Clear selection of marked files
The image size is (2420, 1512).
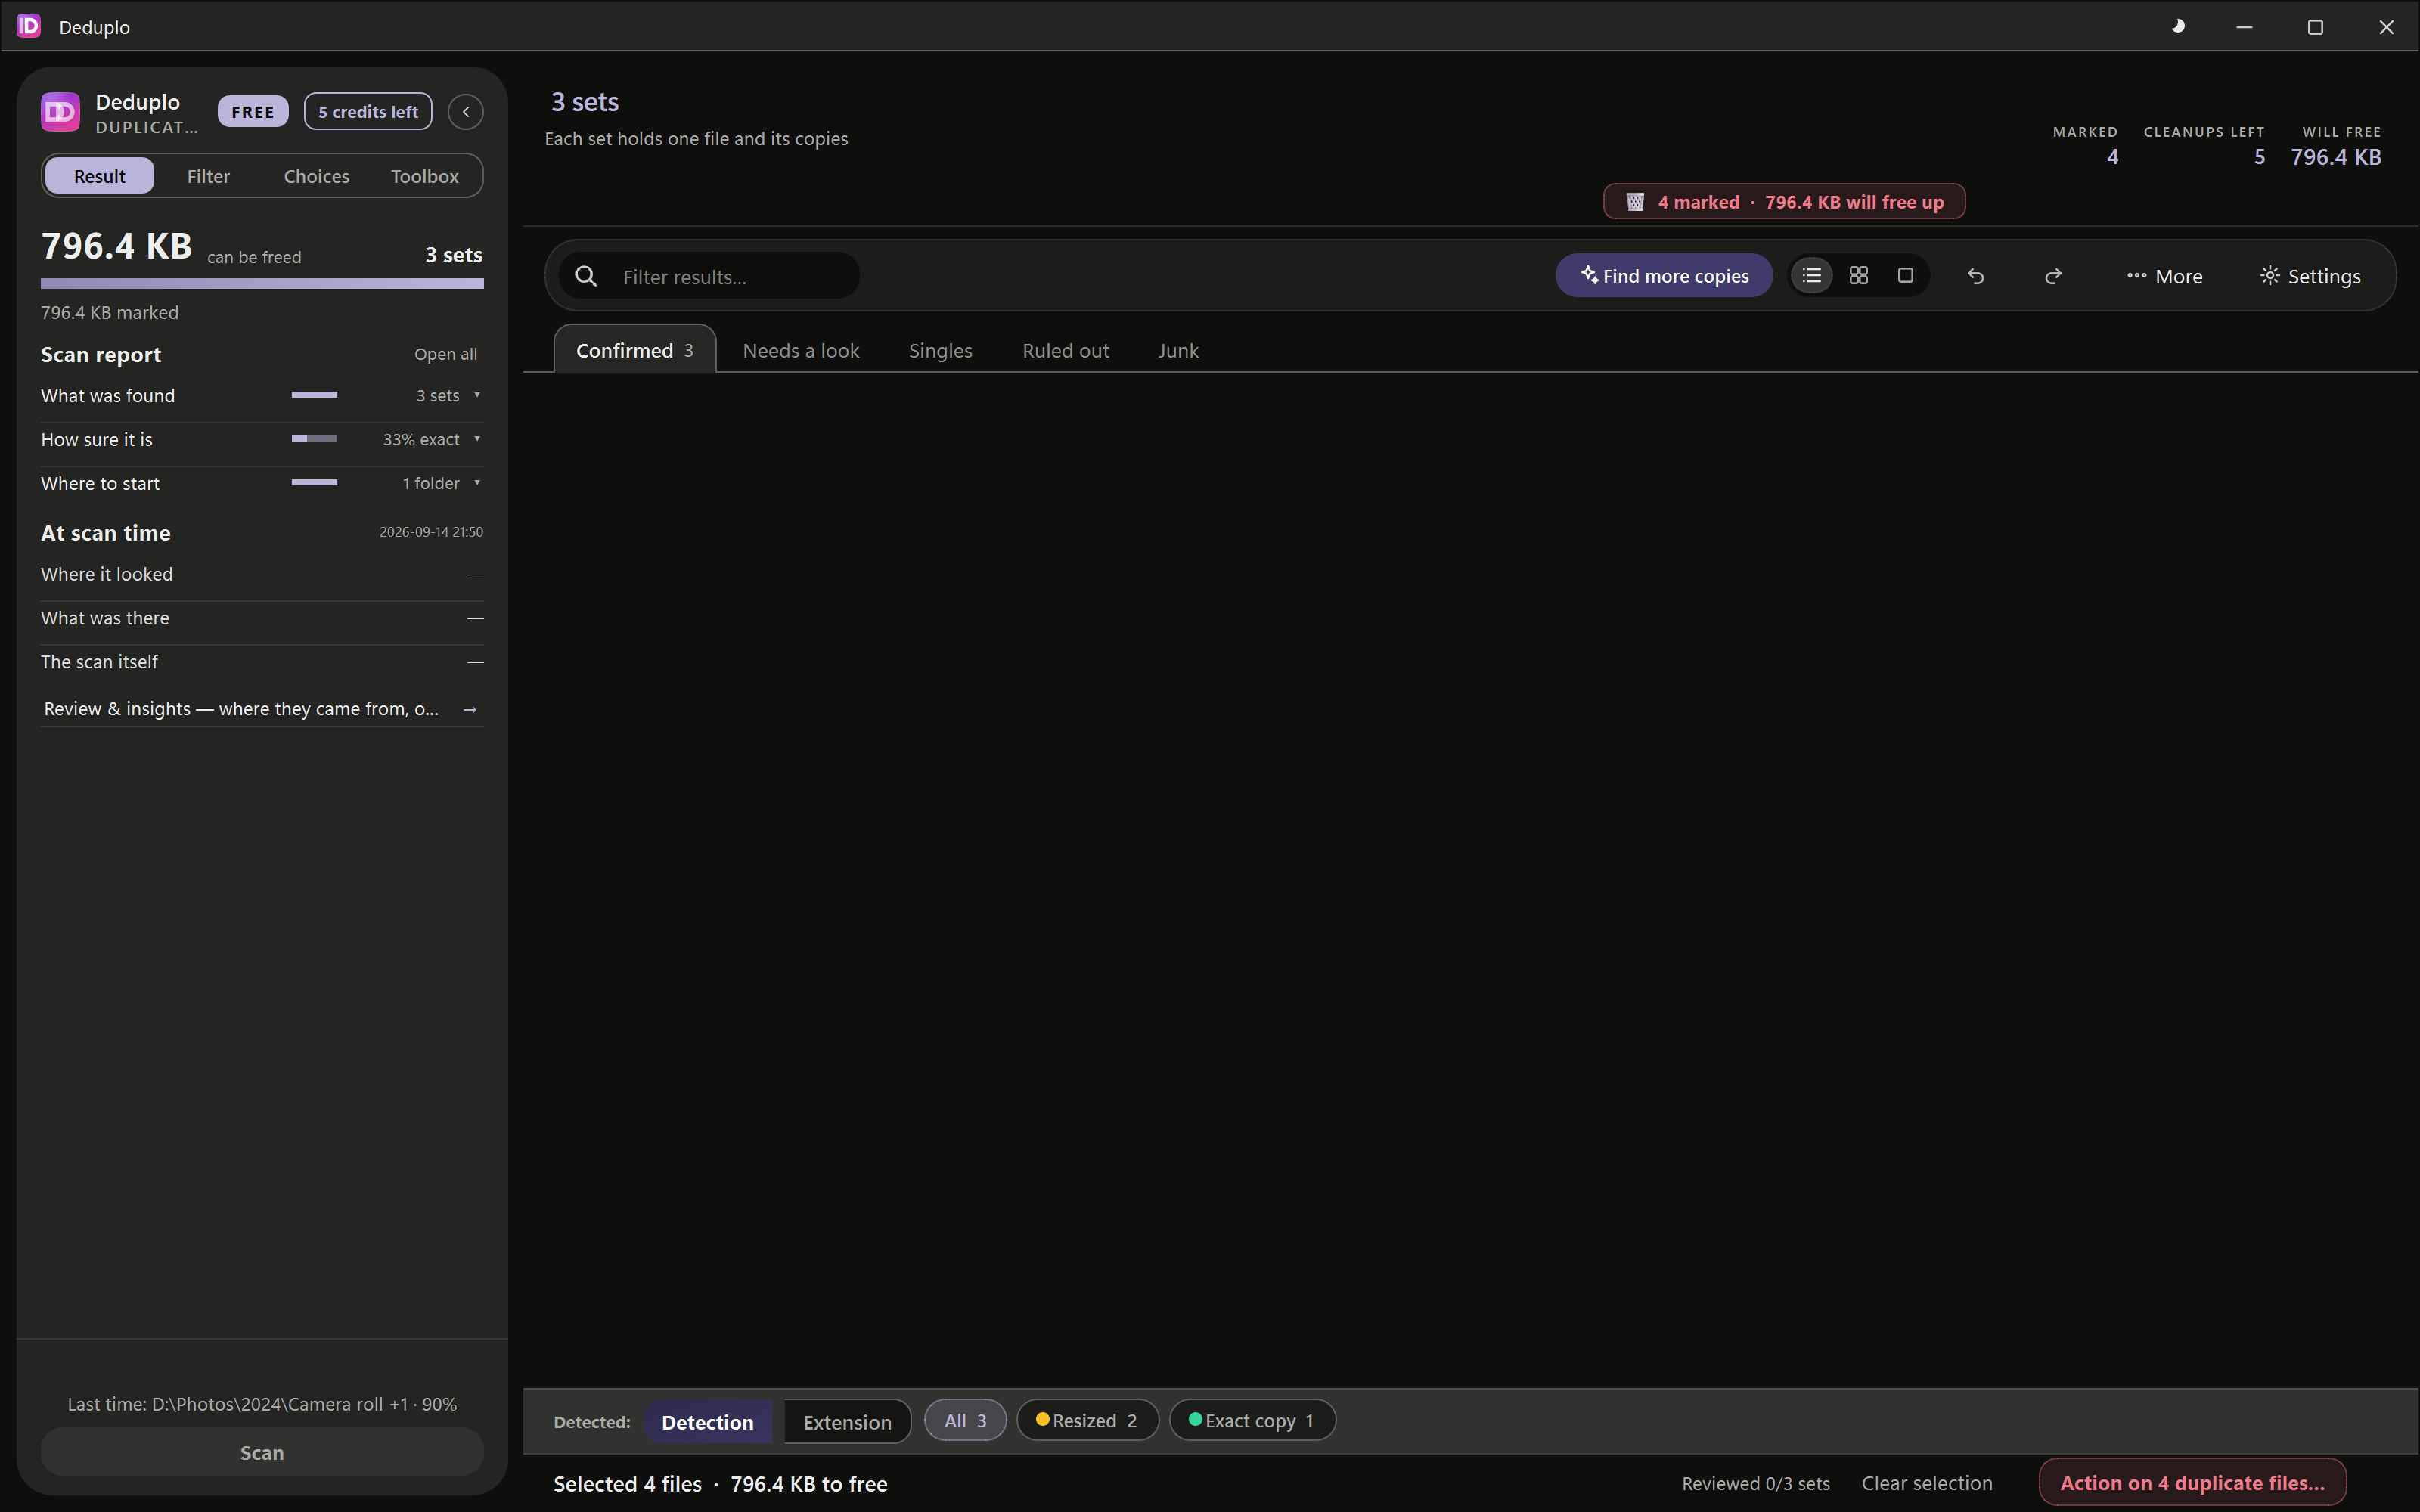(x=1927, y=1484)
